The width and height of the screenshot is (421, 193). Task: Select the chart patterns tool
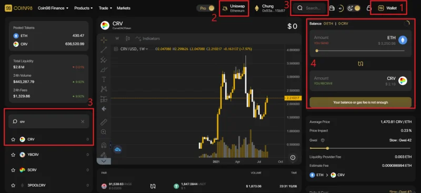104,89
